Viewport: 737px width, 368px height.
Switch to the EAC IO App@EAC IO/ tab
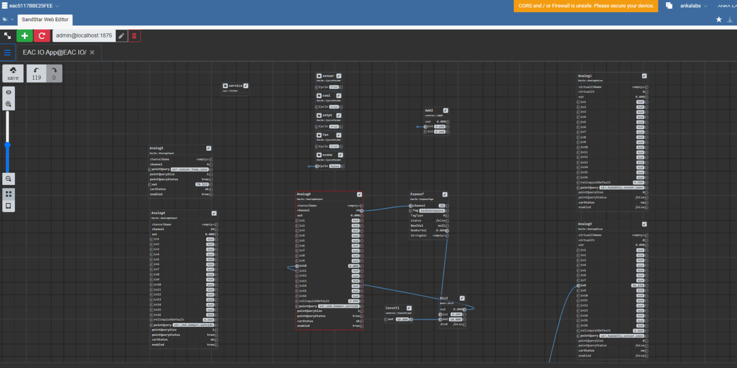point(54,52)
